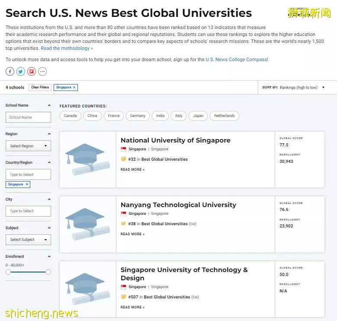This screenshot has width=337, height=321.
Task: Click Singapore flag on National University card
Action: pos(124,149)
